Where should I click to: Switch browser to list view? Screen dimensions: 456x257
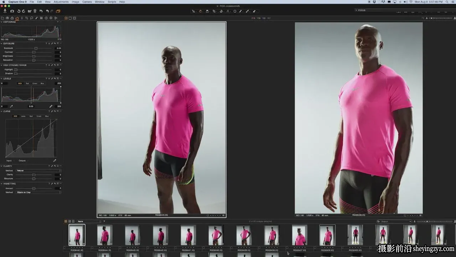tap(73, 221)
